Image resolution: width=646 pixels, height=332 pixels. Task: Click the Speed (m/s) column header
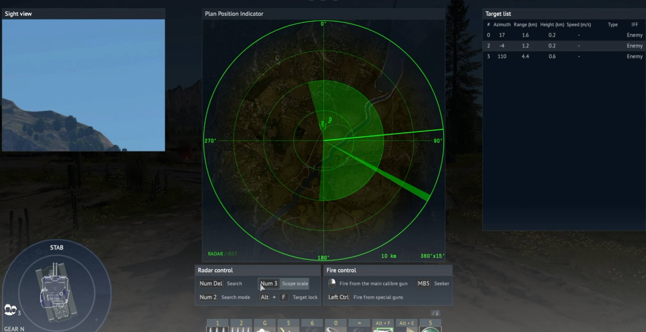[x=579, y=24]
